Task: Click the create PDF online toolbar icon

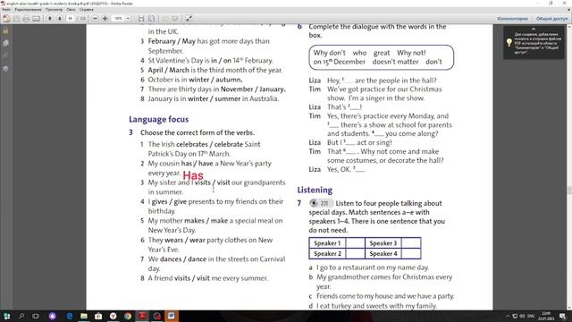Action: (6, 18)
